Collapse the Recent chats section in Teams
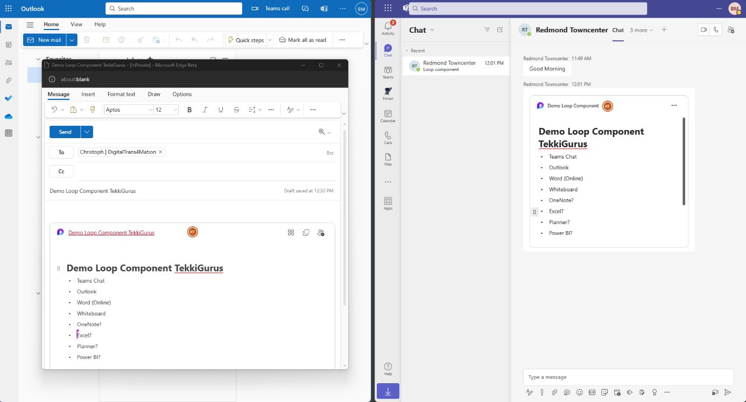The width and height of the screenshot is (746, 402). [x=407, y=51]
